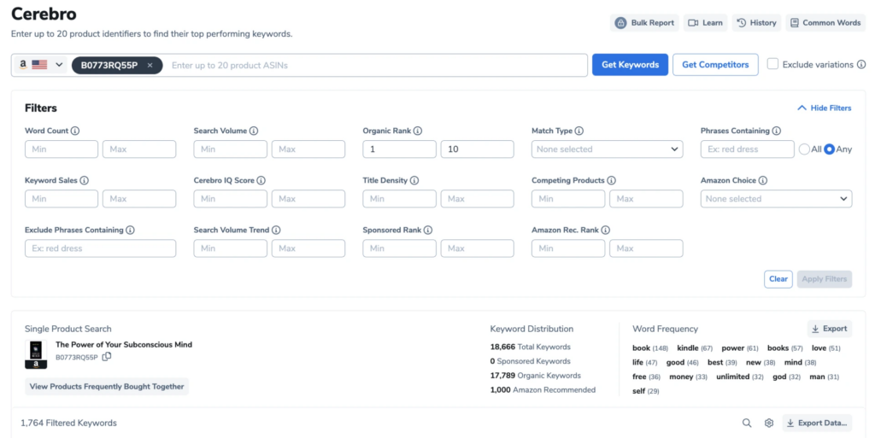Screen dimensions: 875x438
Task: Click the Word Count info icon
Action: [75, 131]
